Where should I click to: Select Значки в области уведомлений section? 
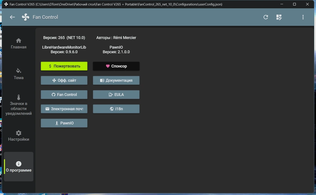[x=18, y=105]
